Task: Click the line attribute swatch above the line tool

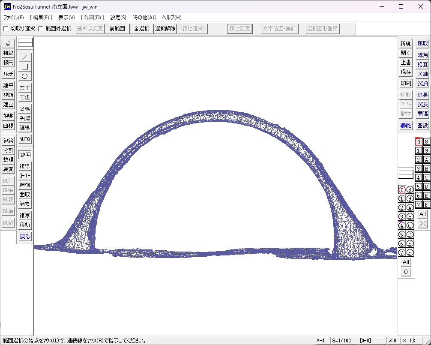Action: 25,43
